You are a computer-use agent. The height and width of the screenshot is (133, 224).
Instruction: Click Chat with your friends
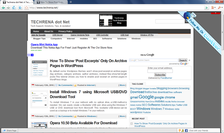[198, 131]
